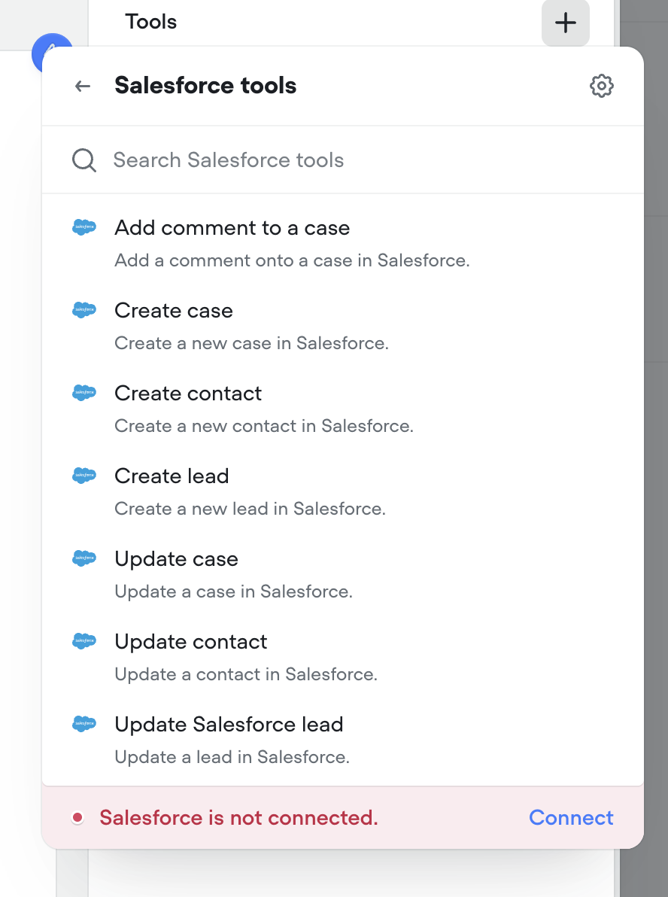Click the search magnifier icon
668x897 pixels.
[83, 160]
